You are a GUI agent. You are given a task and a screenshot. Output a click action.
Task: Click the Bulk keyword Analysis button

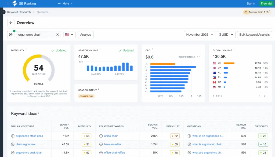(254, 34)
